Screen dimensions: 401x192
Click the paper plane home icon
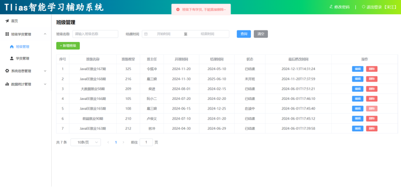(7, 21)
